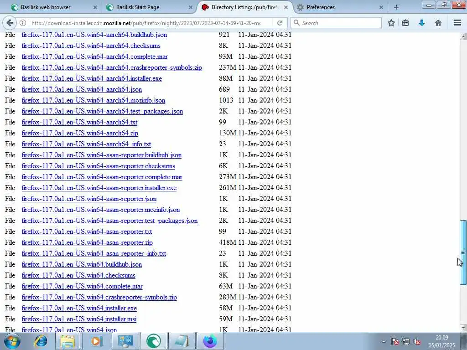
Task: Download win64.installer.exe file
Action: [79, 309]
